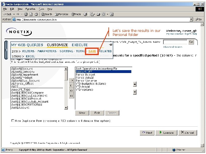
Task: Click the PARAMETERS link
Action: click(x=47, y=51)
